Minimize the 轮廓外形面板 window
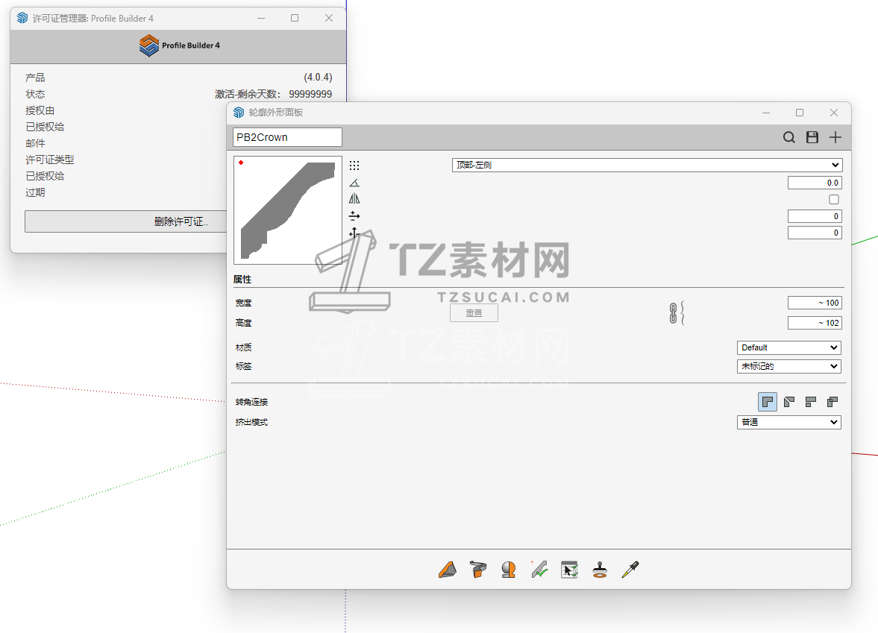 click(x=766, y=113)
